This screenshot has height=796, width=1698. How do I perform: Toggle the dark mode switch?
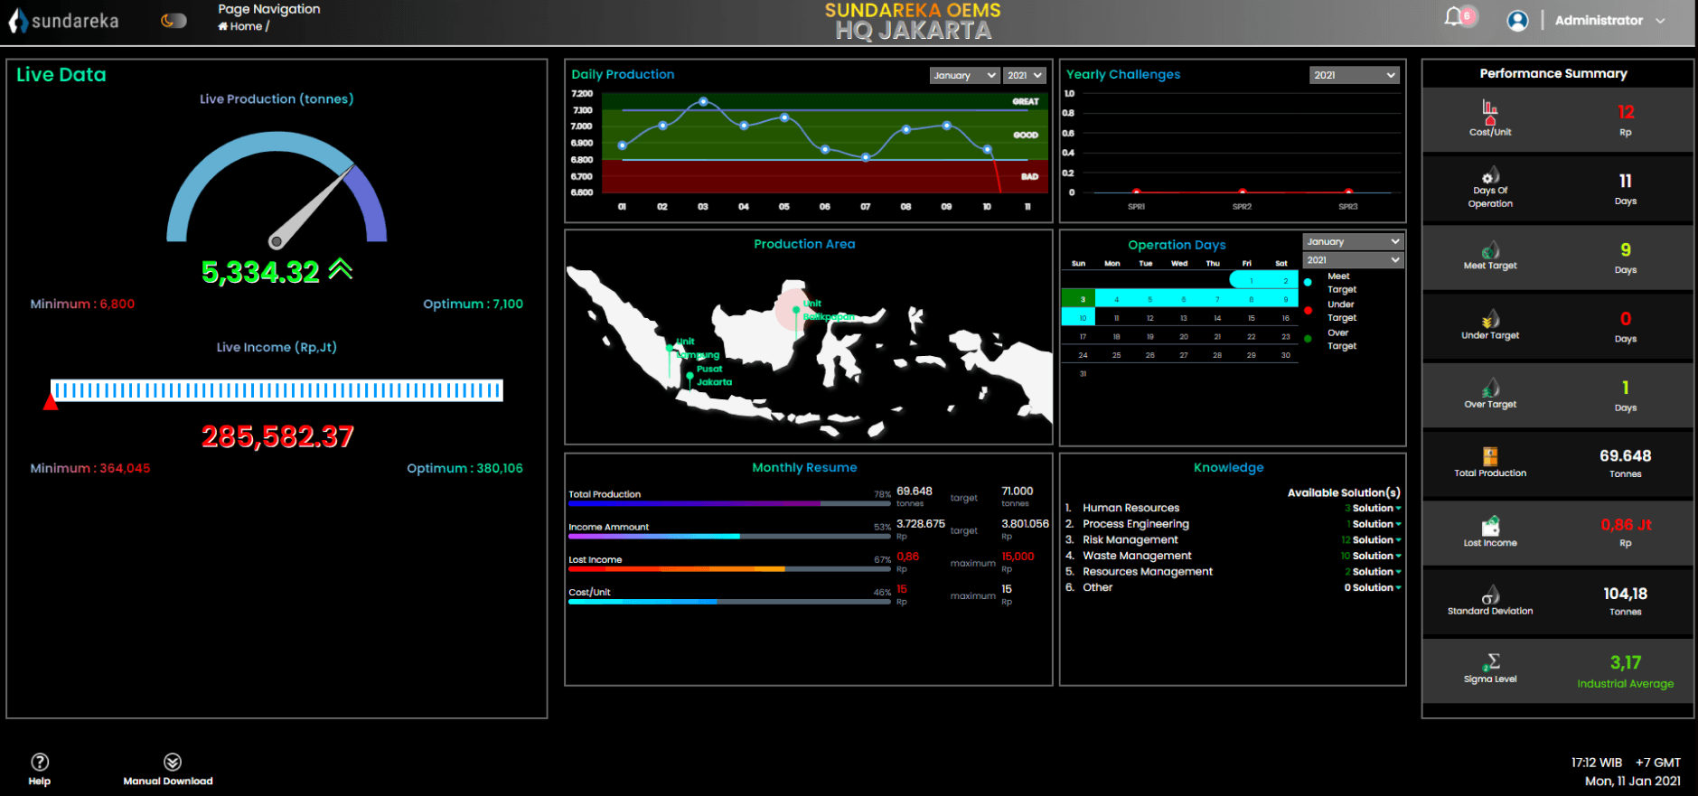point(174,21)
